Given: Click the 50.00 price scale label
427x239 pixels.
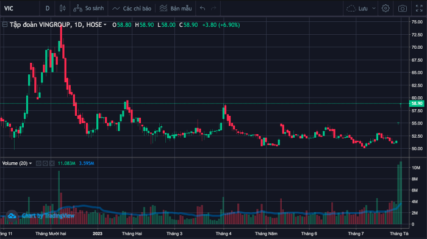Looking at the screenshot, I should pyautogui.click(x=417, y=149).
